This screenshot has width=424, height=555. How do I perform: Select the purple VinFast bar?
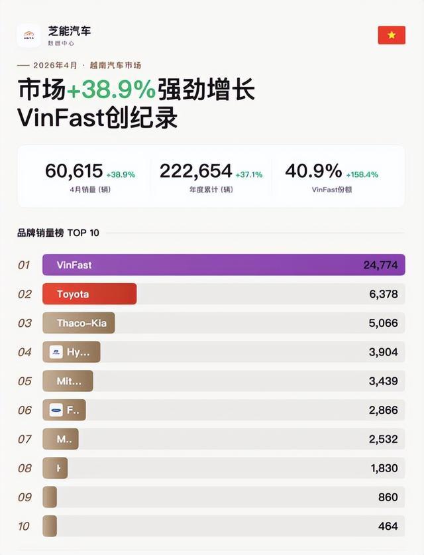(224, 265)
